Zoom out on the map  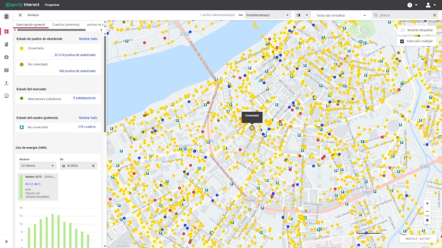pos(427,212)
